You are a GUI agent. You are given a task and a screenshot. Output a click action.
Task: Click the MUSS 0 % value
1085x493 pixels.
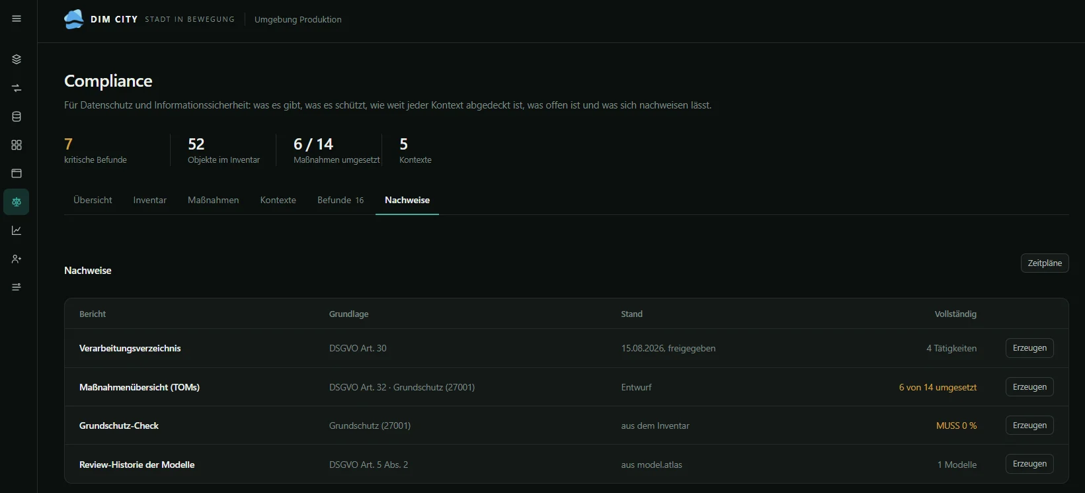pos(956,426)
